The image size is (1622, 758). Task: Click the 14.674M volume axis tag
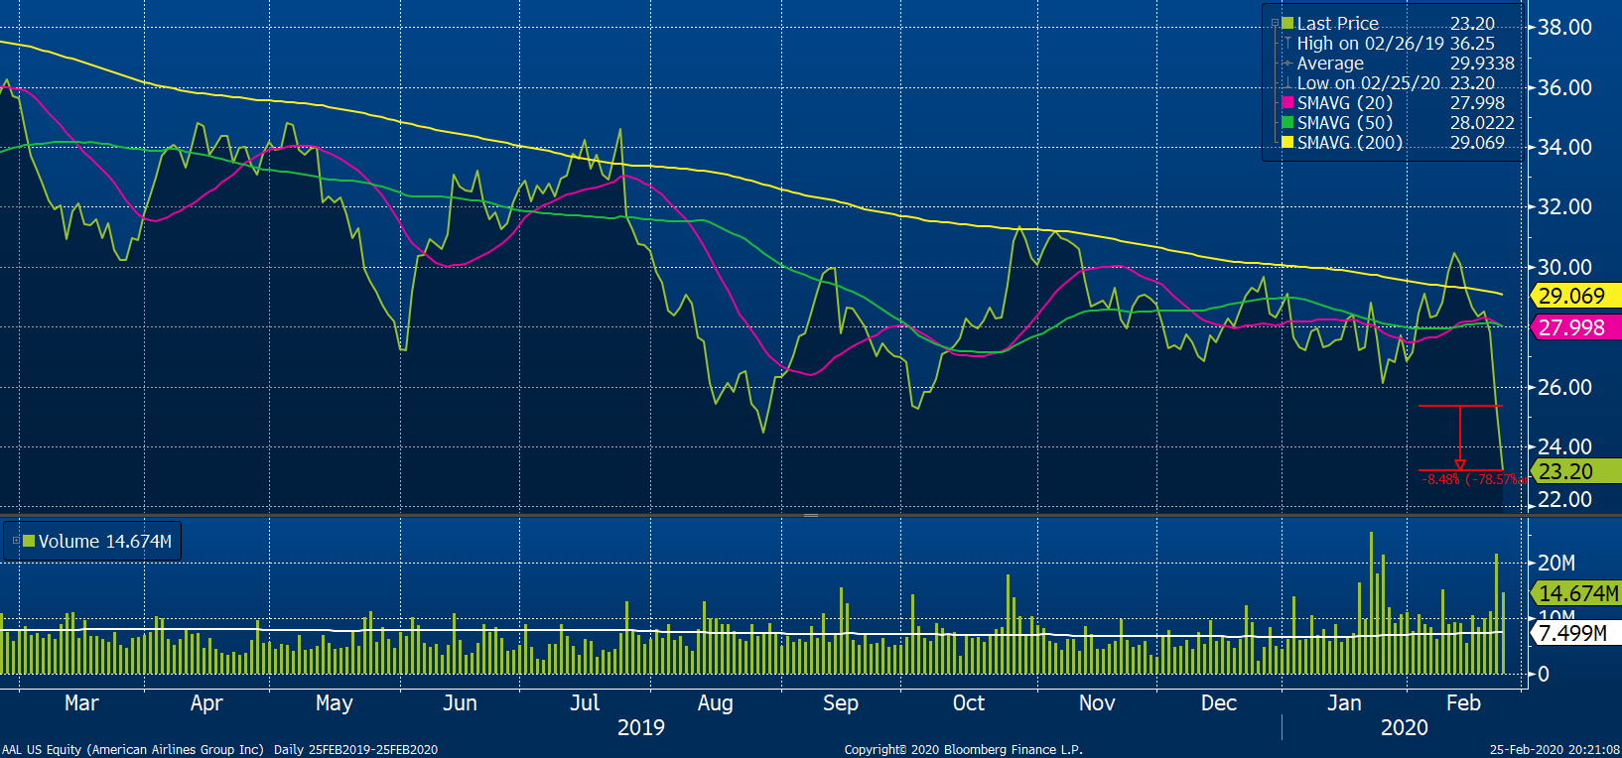1575,593
